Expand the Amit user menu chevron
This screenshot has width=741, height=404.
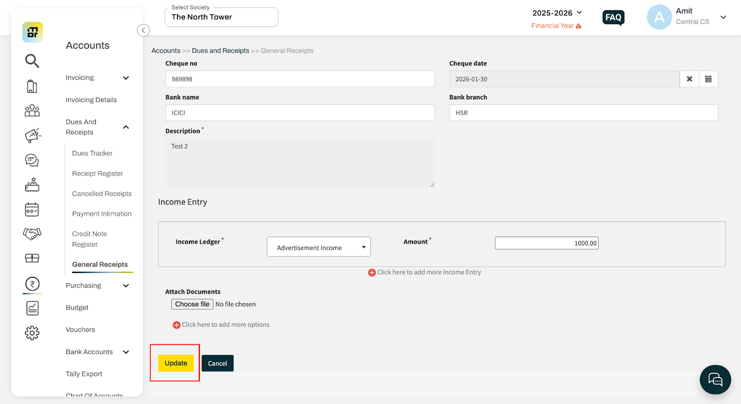723,17
